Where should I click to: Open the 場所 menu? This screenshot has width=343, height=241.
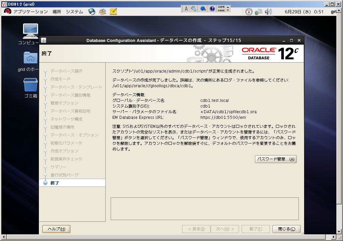point(57,12)
